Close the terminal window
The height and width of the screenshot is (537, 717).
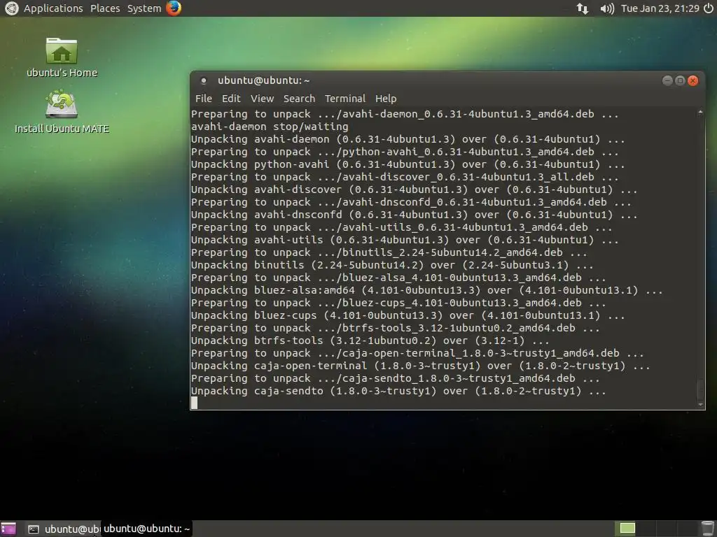click(693, 81)
